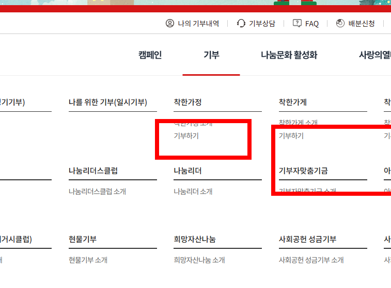
Task: Click the headset icon for 기부상담
Action: pyautogui.click(x=241, y=23)
